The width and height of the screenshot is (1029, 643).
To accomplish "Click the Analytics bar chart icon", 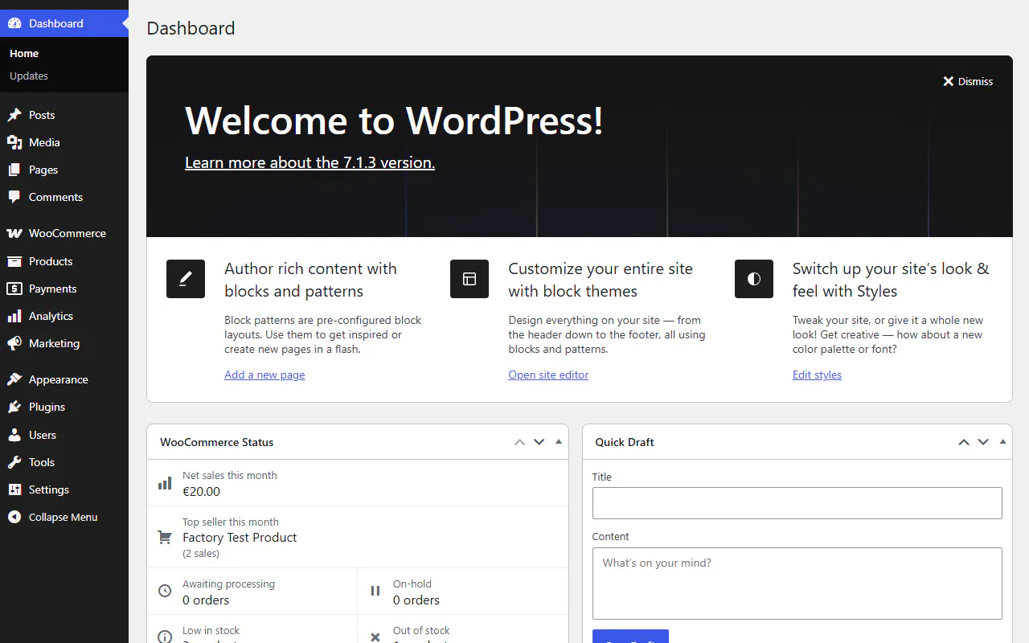I will [14, 316].
